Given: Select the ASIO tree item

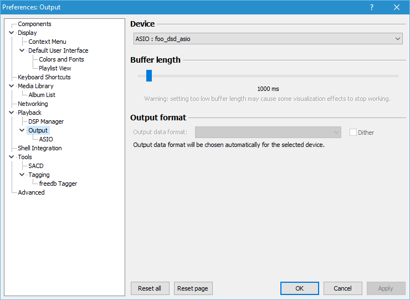Looking at the screenshot, I should coord(46,139).
